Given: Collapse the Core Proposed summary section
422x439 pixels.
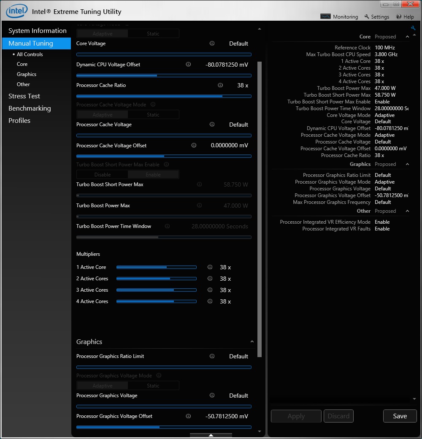Looking at the screenshot, I should pos(408,37).
